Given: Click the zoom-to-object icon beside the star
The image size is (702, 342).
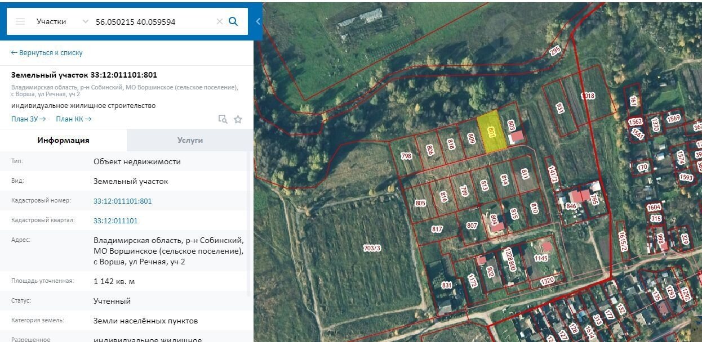Looking at the screenshot, I should 223,119.
